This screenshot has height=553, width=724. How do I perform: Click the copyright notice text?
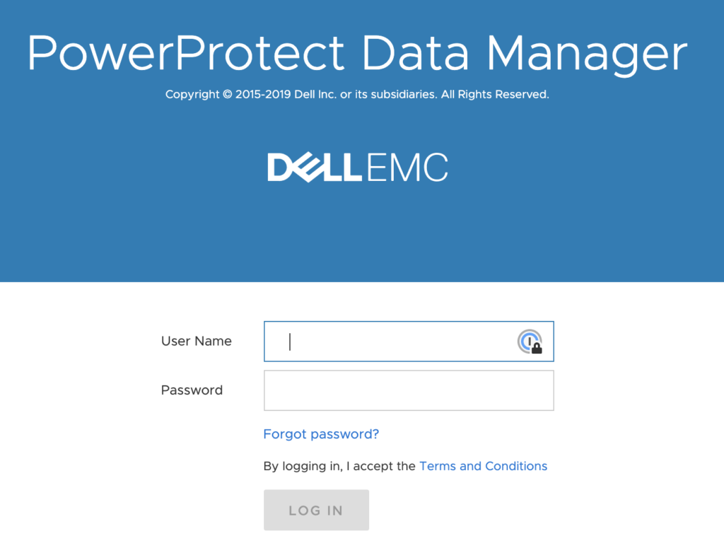(358, 94)
